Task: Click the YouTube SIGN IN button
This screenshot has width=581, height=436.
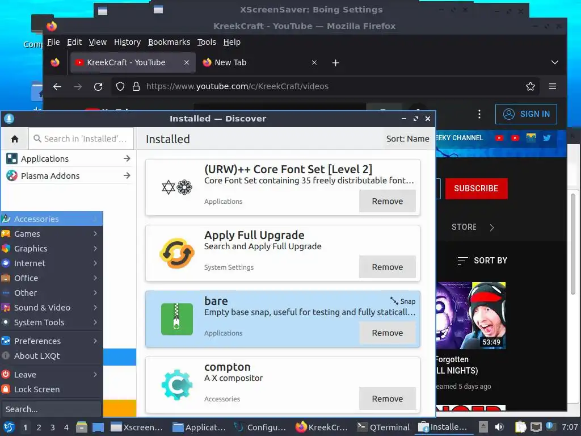Action: pyautogui.click(x=526, y=114)
